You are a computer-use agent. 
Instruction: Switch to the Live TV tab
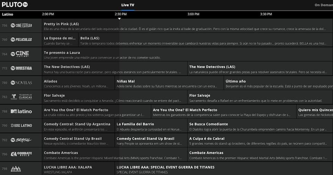click(128, 5)
